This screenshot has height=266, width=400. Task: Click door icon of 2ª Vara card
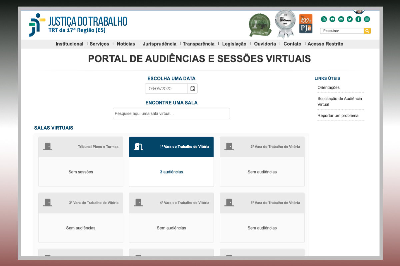229,146
